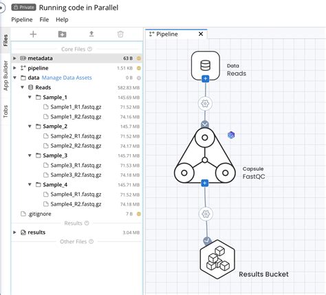
Task: Select Sample2_R1.fastq.gz file
Action: [x=76, y=136]
